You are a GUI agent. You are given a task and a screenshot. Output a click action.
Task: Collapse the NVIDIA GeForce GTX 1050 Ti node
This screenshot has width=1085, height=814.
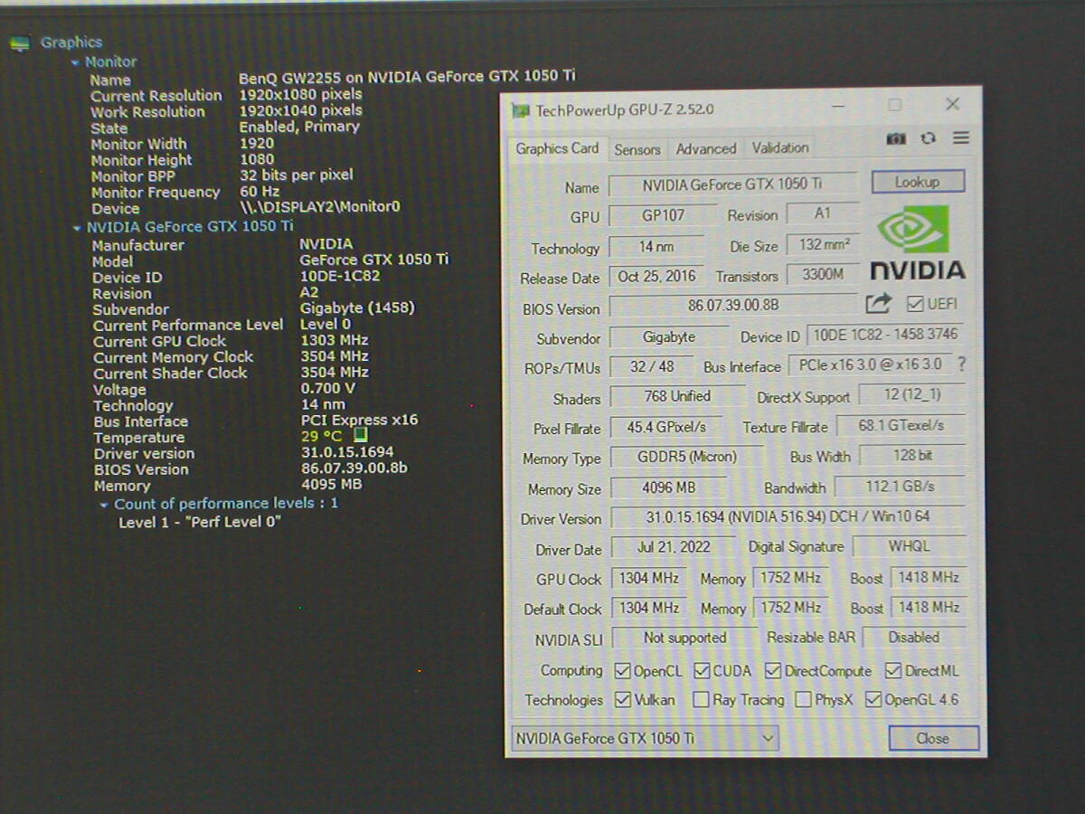77,228
